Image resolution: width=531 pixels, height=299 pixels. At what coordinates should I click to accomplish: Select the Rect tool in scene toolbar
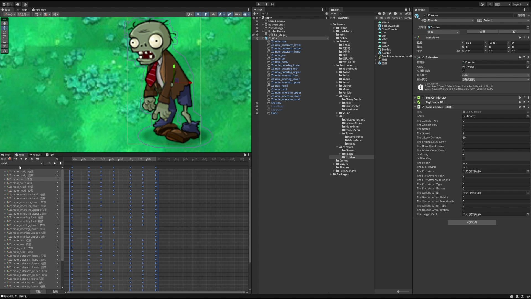4,41
